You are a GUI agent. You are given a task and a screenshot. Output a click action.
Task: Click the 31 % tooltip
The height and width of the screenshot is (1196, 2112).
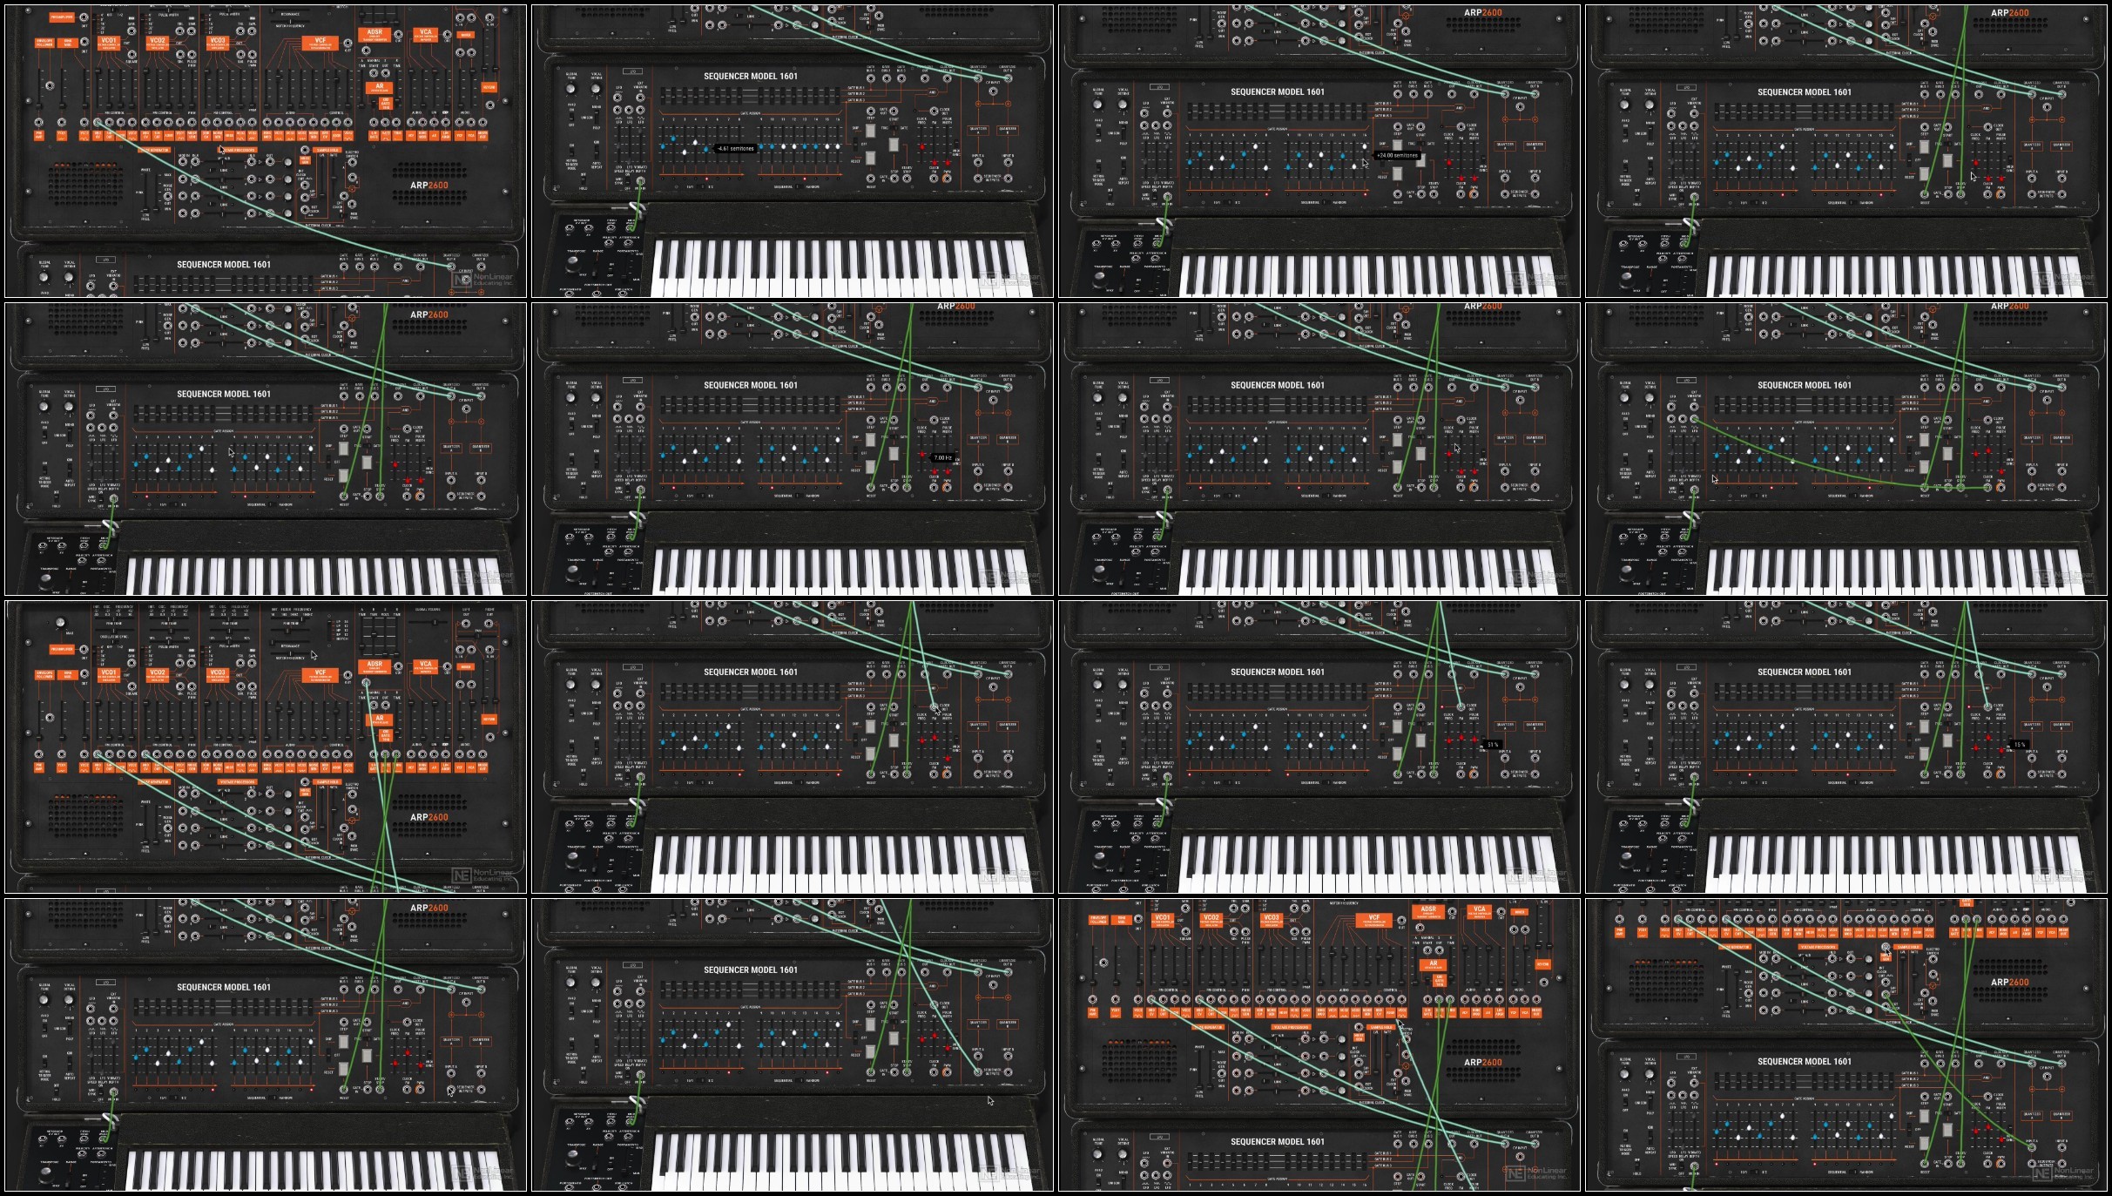[1492, 745]
